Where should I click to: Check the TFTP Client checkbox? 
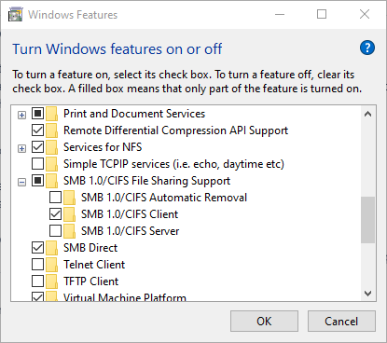click(x=37, y=281)
